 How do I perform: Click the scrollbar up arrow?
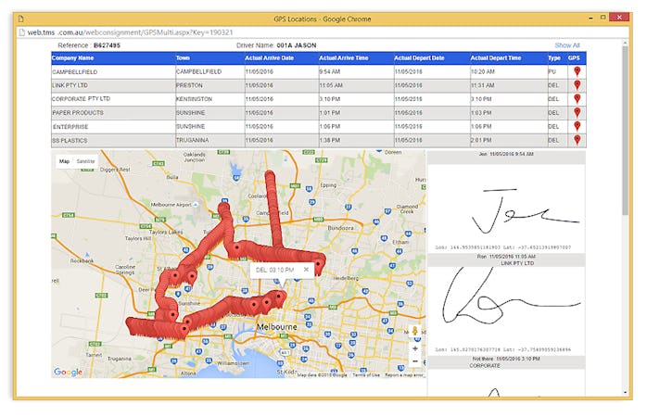(x=625, y=43)
